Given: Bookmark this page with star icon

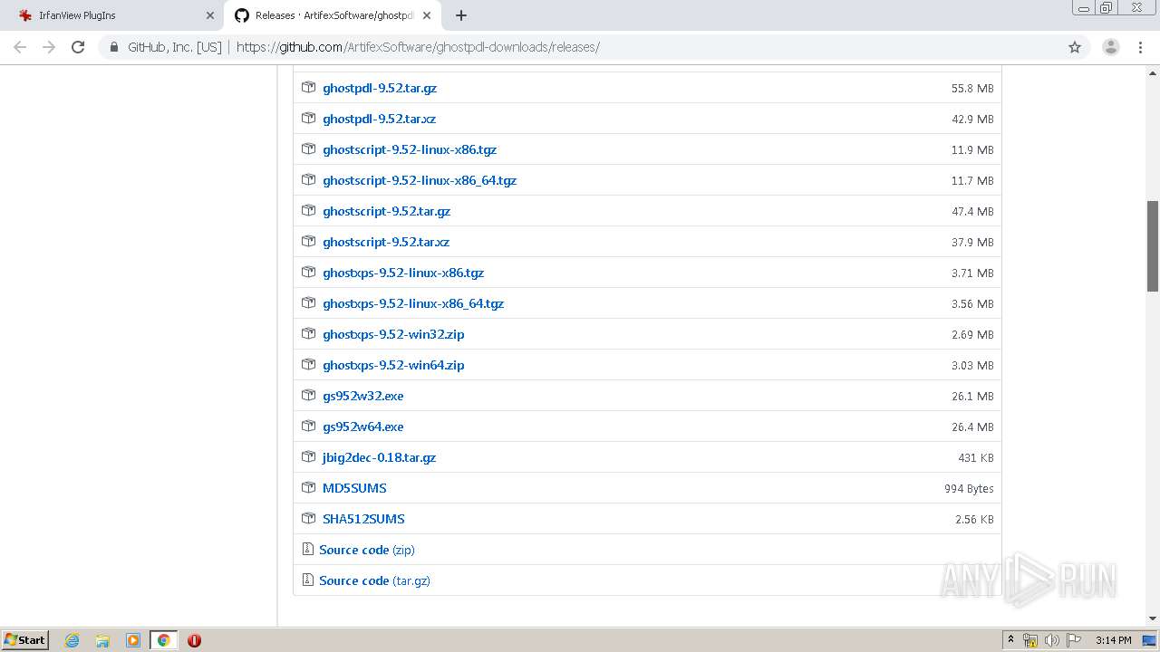Looking at the screenshot, I should click(x=1075, y=47).
